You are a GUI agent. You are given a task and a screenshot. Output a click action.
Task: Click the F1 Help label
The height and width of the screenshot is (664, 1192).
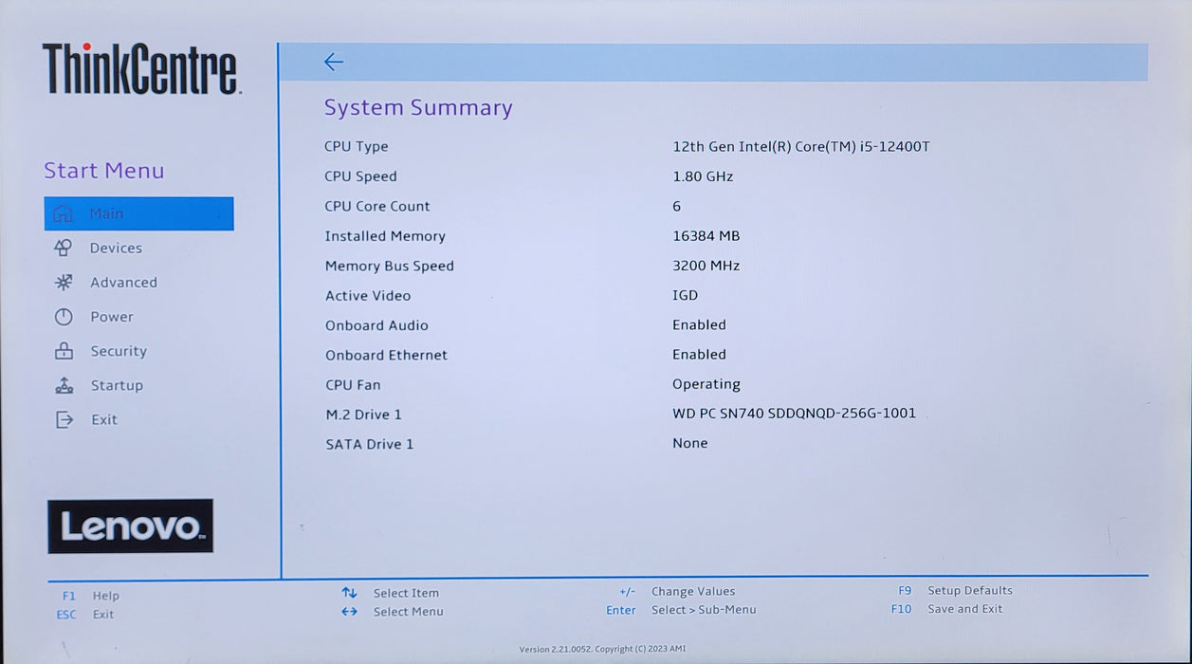pyautogui.click(x=91, y=596)
